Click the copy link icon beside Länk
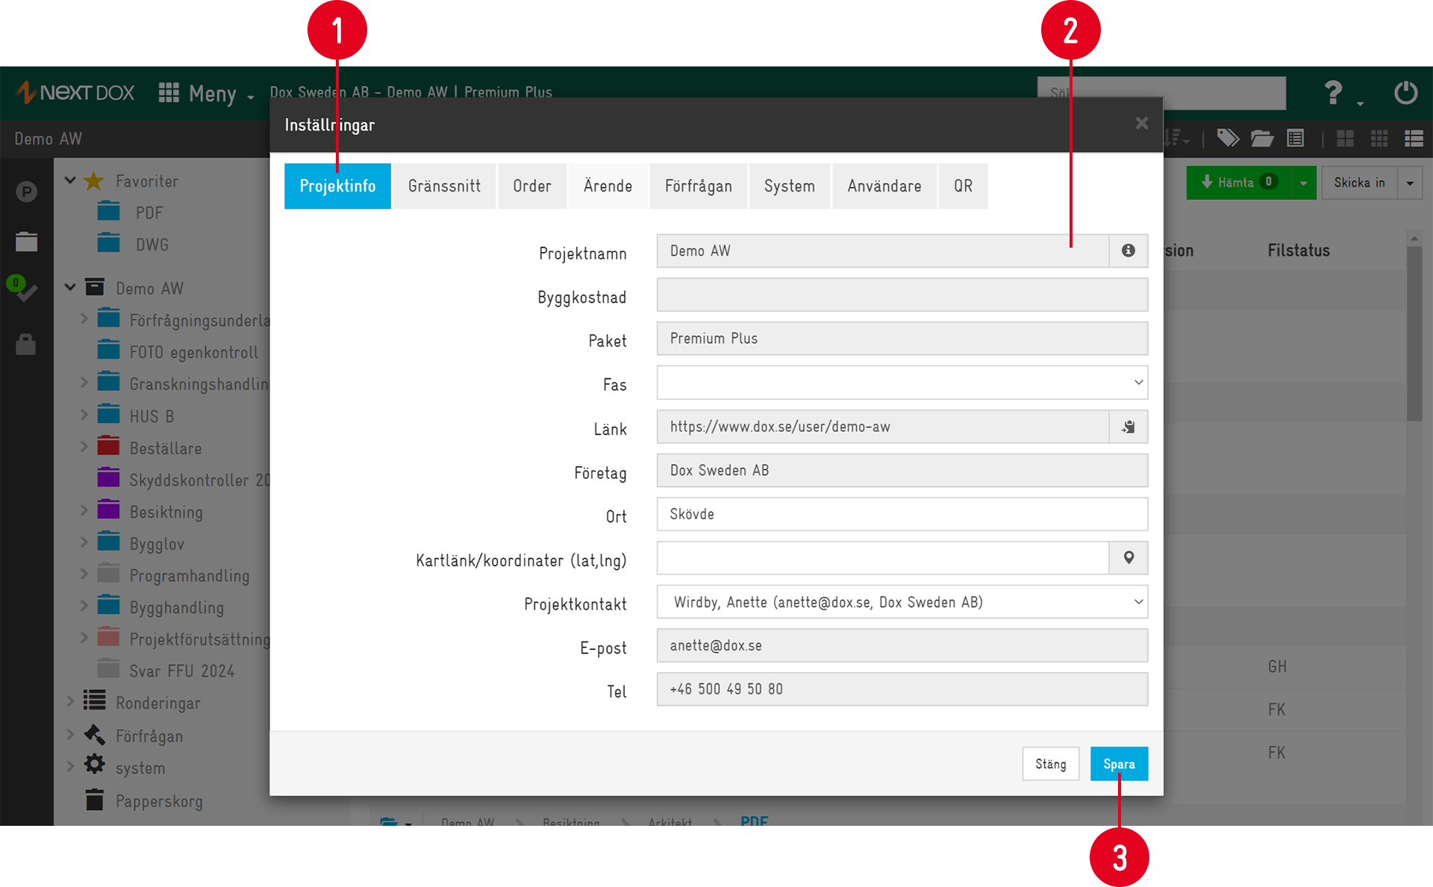This screenshot has width=1433, height=887. click(x=1128, y=427)
